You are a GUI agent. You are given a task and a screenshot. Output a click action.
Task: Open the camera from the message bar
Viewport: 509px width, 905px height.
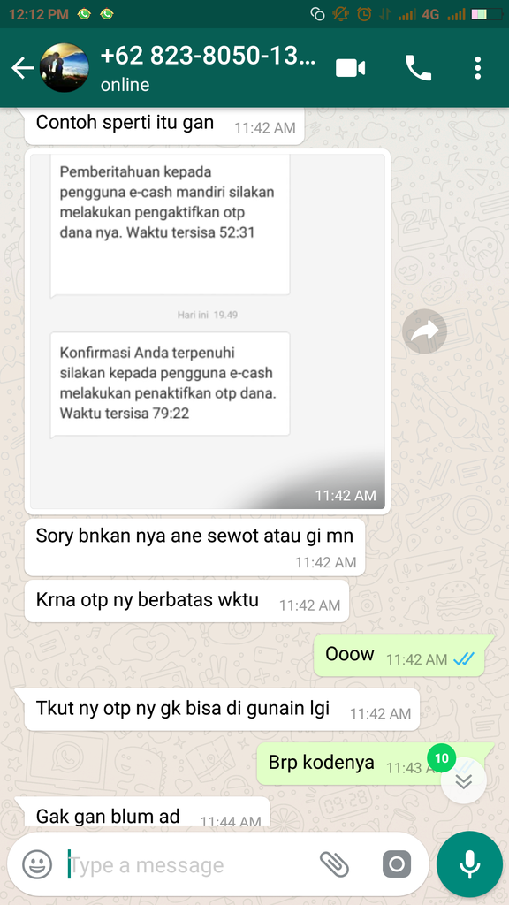coord(397,864)
